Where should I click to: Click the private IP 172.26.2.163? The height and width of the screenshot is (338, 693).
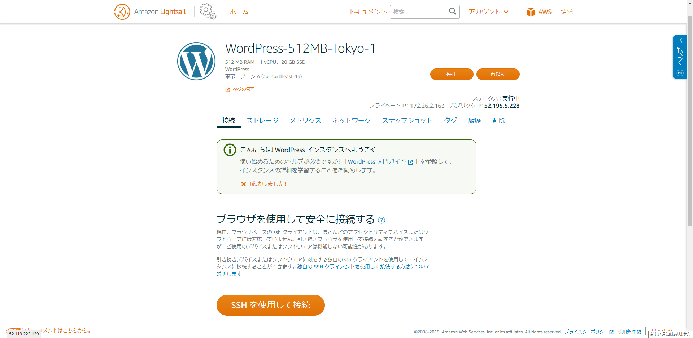(427, 106)
